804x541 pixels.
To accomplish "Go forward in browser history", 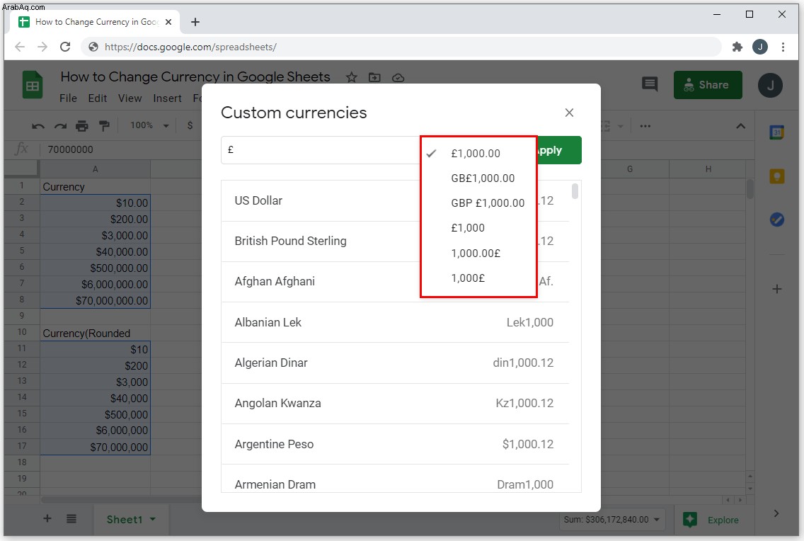I will (x=42, y=47).
